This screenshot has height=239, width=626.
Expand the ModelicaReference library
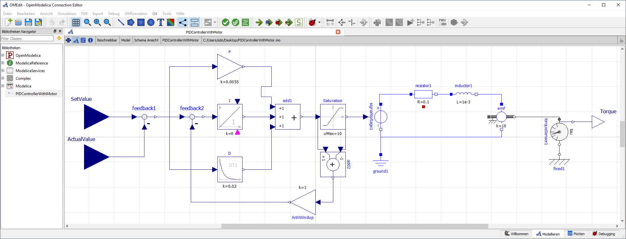point(3,63)
